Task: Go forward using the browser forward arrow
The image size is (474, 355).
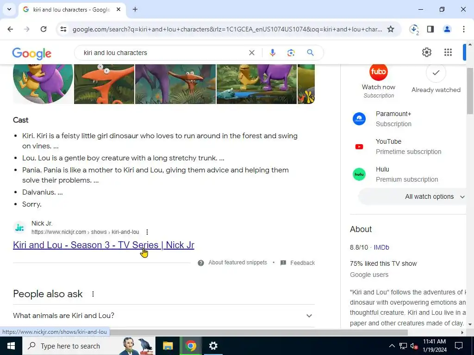Action: click(x=27, y=29)
